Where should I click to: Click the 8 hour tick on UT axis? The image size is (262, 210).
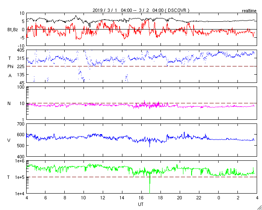[x=65, y=198]
